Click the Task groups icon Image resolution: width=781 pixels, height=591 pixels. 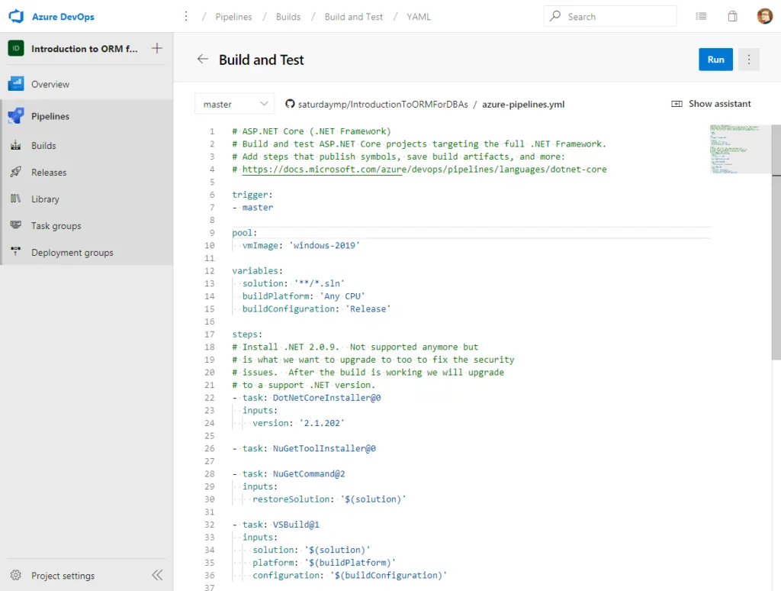16,225
